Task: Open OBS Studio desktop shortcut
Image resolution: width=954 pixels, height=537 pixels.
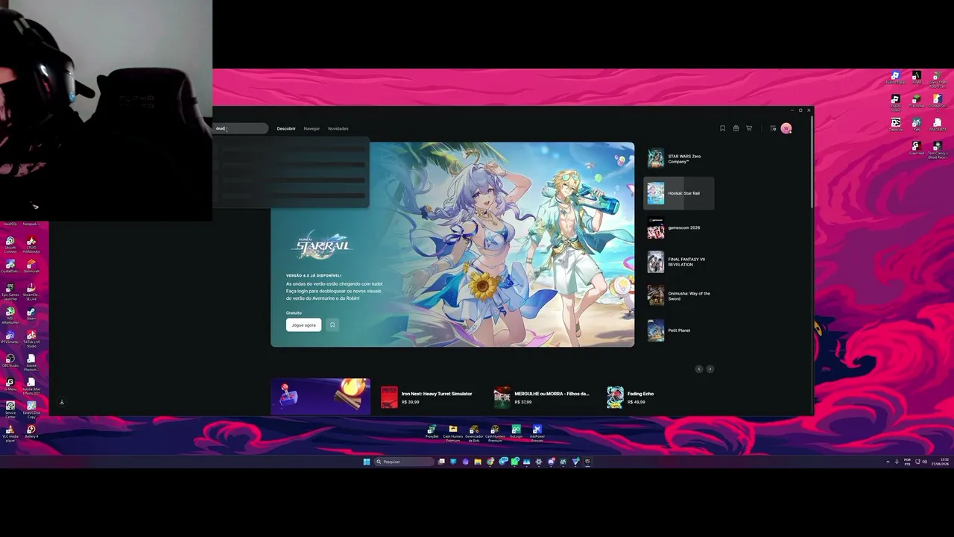Action: click(x=10, y=360)
